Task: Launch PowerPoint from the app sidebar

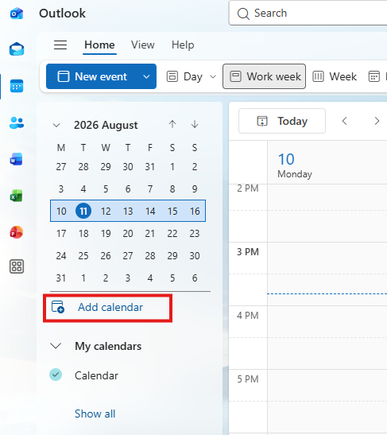Action: click(17, 232)
